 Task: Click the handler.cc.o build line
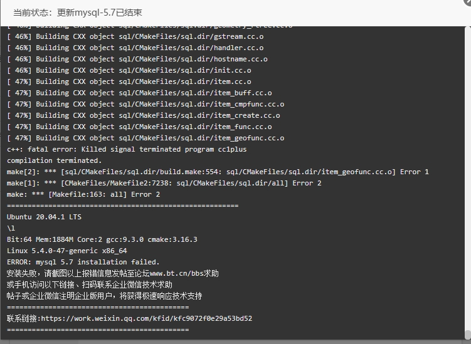click(135, 48)
